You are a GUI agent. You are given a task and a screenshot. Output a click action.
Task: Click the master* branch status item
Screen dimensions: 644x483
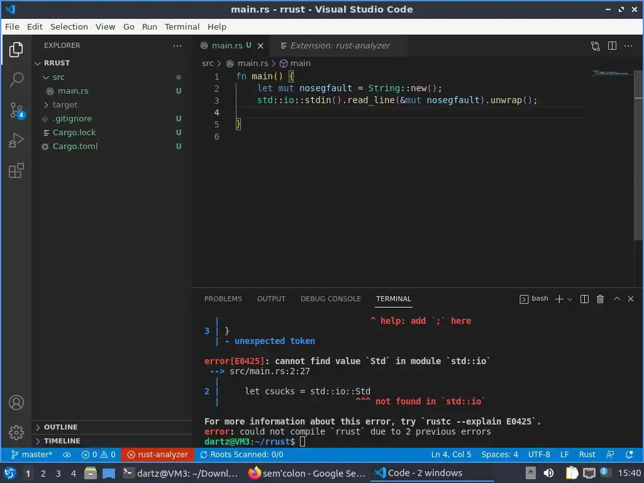point(31,454)
